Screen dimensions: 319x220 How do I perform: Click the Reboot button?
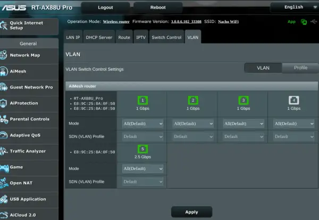158,7
